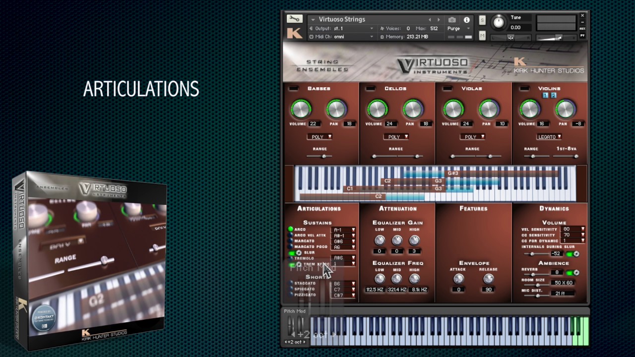Image resolution: width=635 pixels, height=357 pixels.
Task: Click the Envelope Release knob
Action: [488, 279]
